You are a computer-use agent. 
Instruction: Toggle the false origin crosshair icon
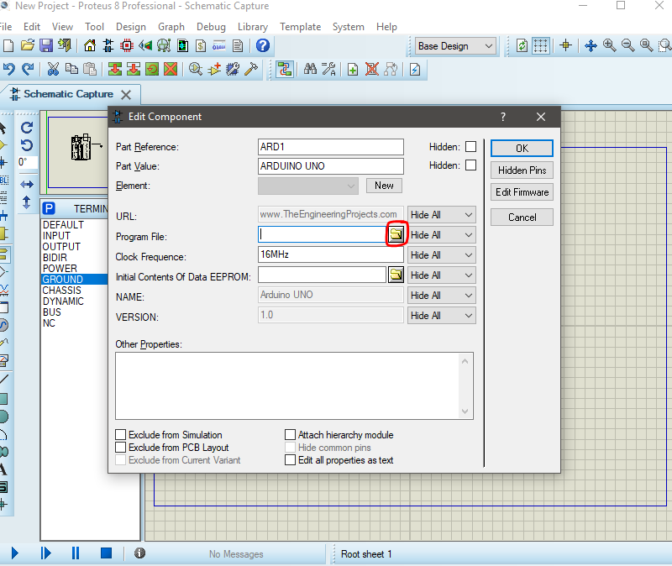565,45
